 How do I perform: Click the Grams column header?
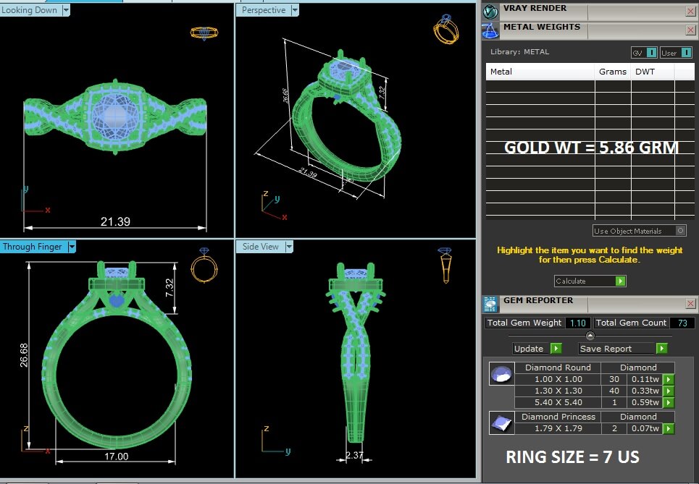(612, 72)
